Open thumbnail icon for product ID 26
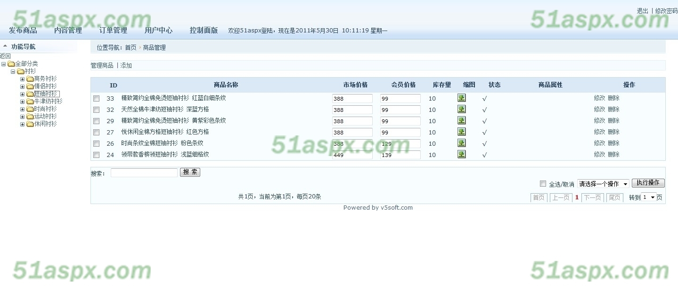The height and width of the screenshot is (291, 678). (461, 143)
